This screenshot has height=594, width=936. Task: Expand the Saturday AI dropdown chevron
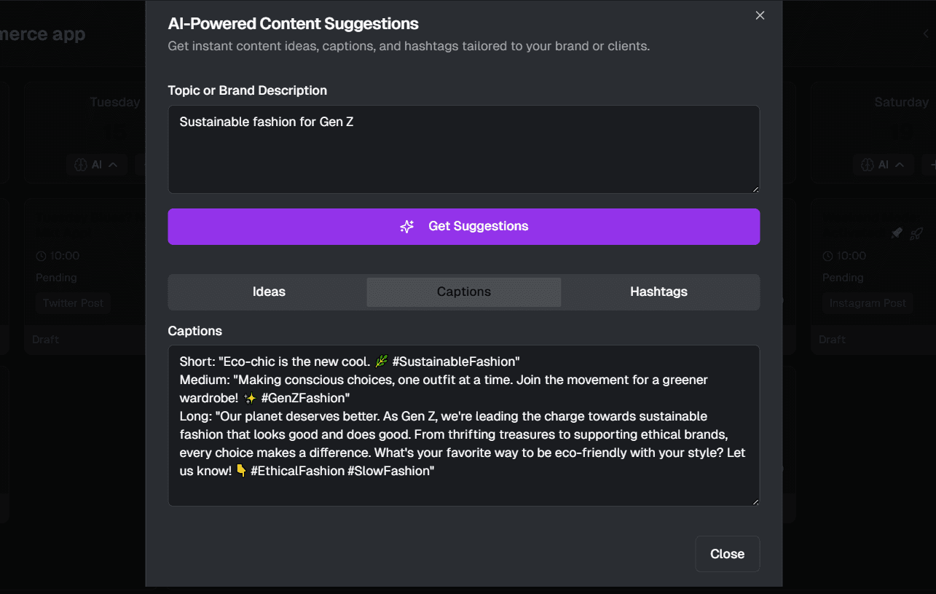[900, 165]
